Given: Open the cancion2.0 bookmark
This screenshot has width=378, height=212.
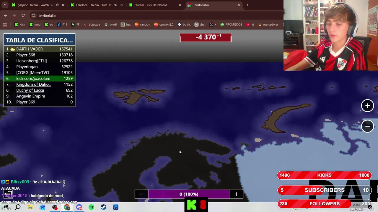Looking at the screenshot, I should pyautogui.click(x=163, y=24).
